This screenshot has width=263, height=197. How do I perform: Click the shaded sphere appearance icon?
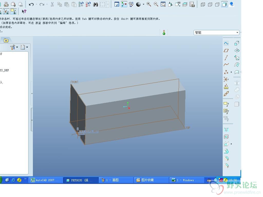[138, 4]
